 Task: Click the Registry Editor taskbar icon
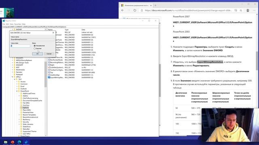[x=26, y=142]
